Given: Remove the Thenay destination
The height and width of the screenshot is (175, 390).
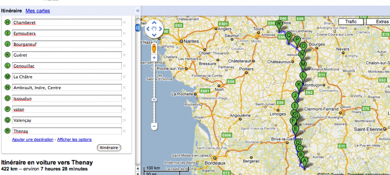Looking at the screenshot, I should [x=125, y=131].
